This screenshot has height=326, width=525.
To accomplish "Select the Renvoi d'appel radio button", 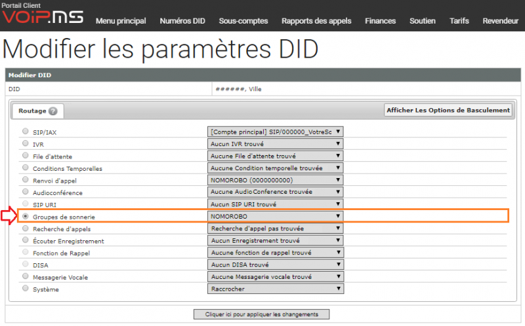I will point(26,179).
